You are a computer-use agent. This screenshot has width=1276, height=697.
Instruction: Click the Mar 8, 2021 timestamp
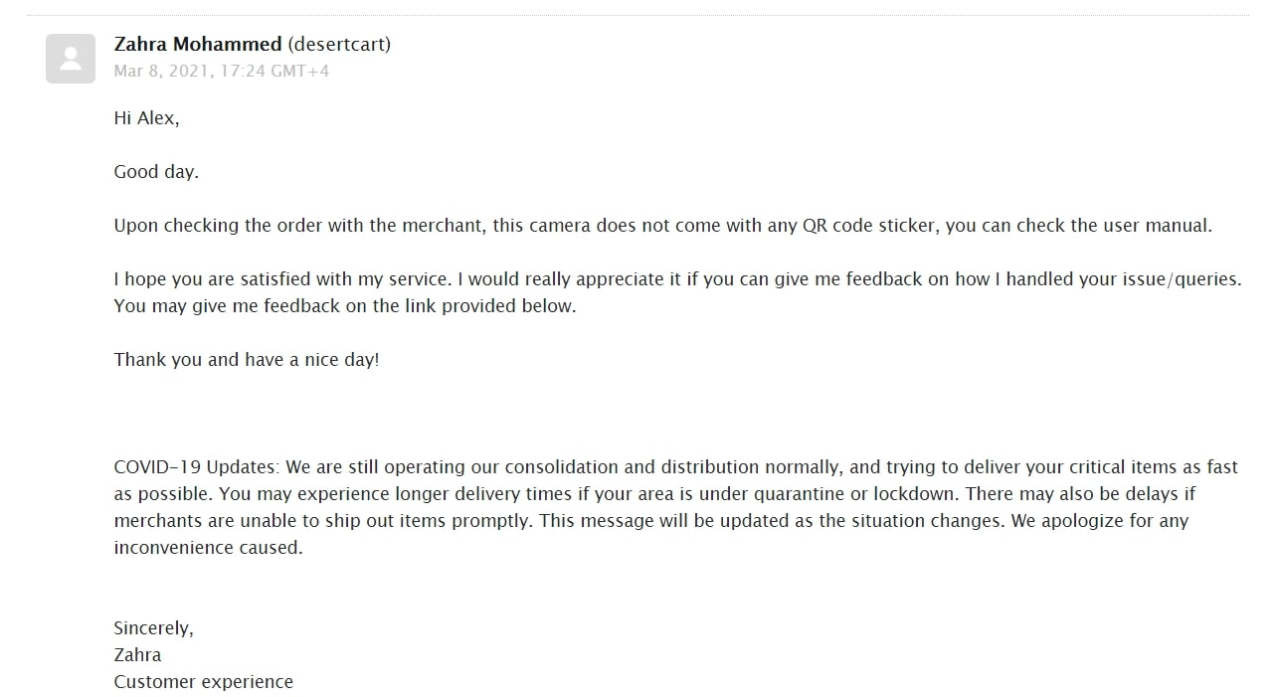[222, 72]
